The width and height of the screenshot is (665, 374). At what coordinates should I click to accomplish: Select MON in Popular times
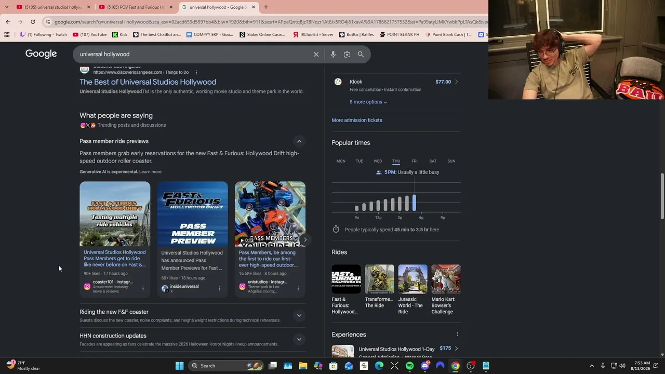pyautogui.click(x=341, y=161)
